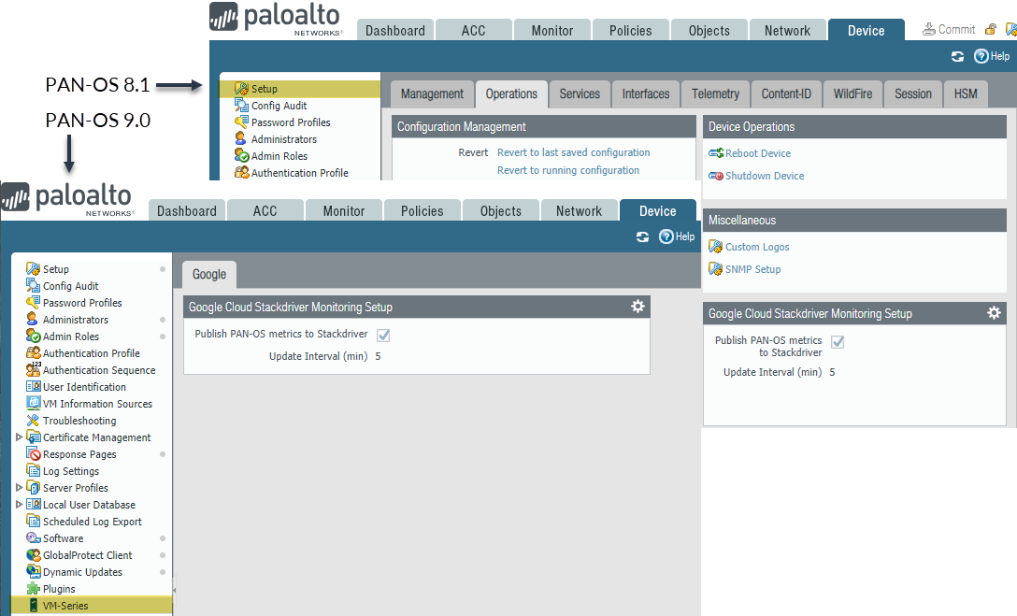
Task: Open Objects tab in PAN-OS 9.0 window
Action: tap(501, 210)
